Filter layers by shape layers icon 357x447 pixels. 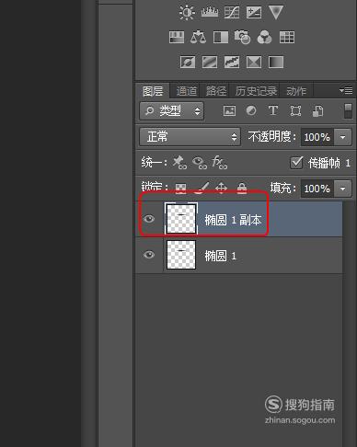coord(295,110)
